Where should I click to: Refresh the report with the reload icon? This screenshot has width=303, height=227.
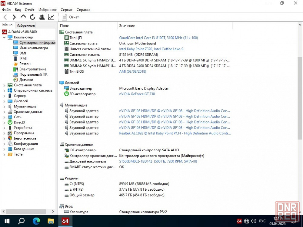point(32,17)
